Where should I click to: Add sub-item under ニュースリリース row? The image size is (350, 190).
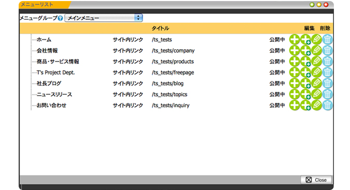click(305, 94)
